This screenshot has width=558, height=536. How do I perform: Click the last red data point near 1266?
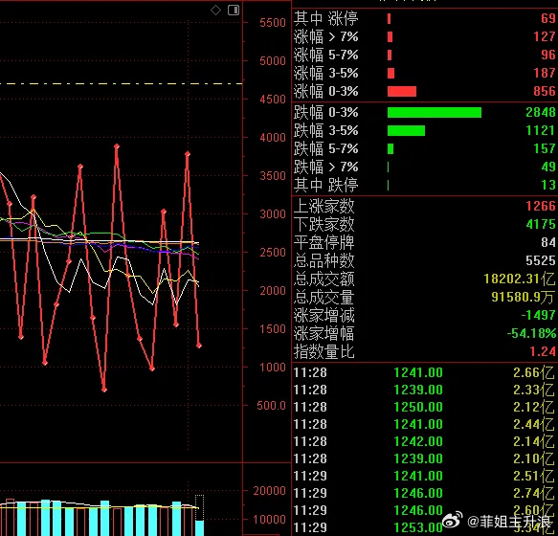click(x=199, y=346)
